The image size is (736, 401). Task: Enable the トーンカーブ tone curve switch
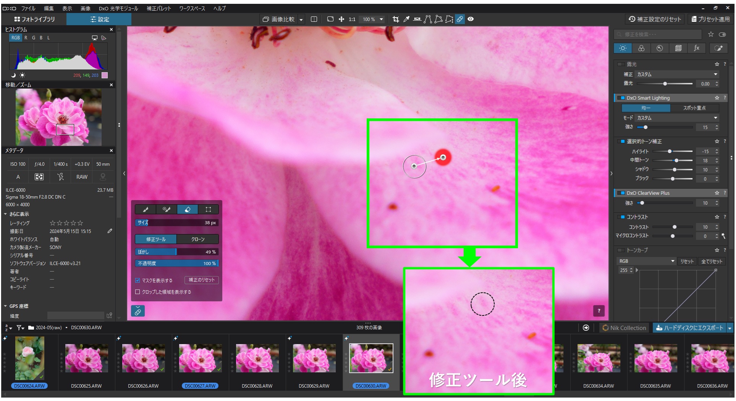621,250
